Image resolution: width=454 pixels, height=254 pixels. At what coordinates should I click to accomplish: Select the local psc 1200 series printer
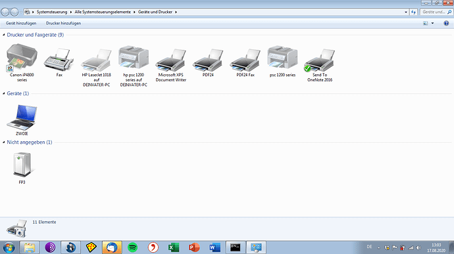coord(282,61)
